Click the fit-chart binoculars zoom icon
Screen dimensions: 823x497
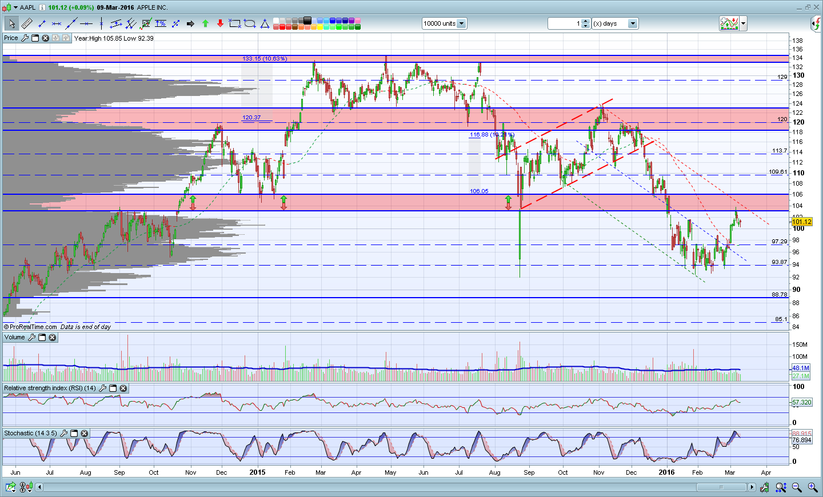[781, 487]
